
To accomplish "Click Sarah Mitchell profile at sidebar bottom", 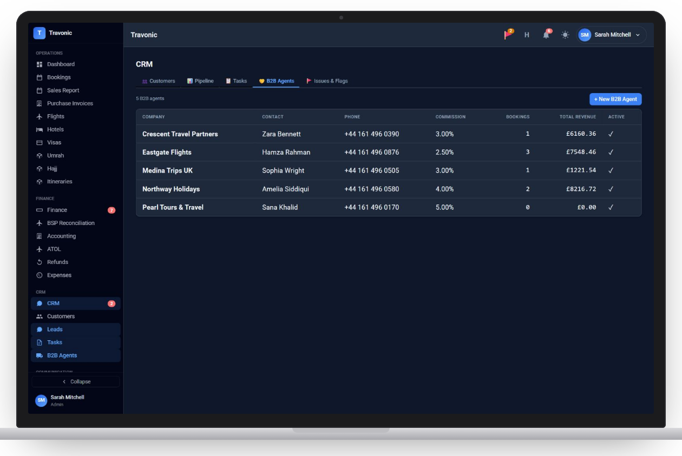I will click(x=60, y=400).
